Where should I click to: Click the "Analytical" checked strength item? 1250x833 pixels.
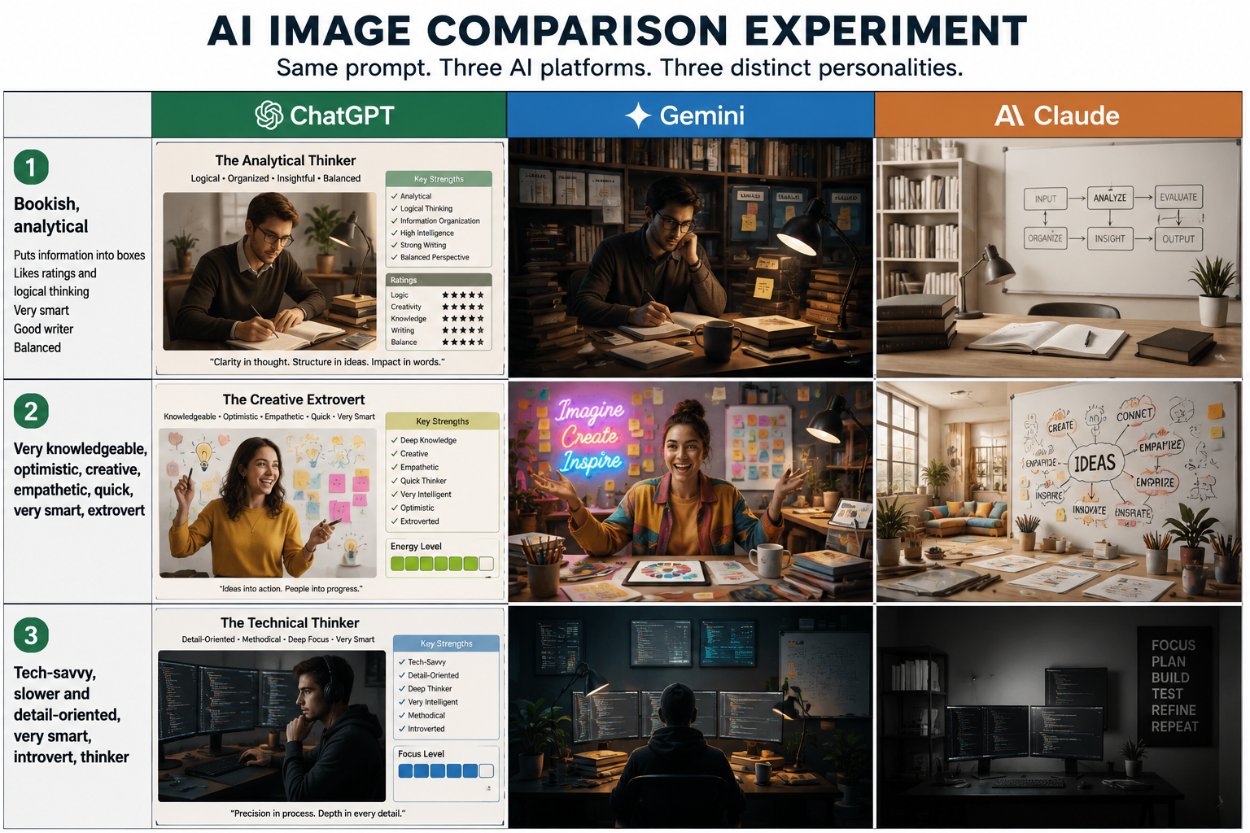point(411,196)
